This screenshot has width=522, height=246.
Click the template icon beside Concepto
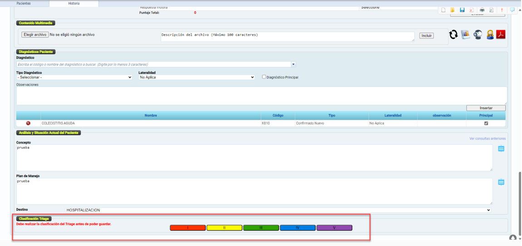(x=501, y=149)
